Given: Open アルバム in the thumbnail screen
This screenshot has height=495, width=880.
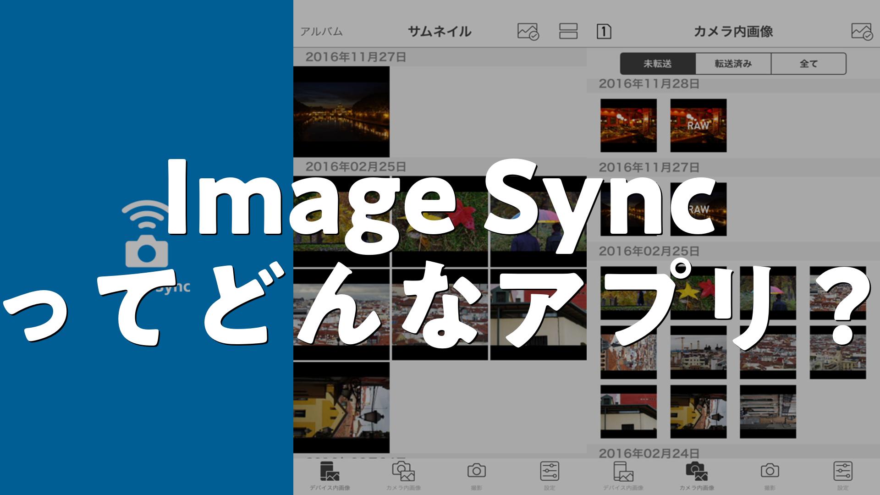Looking at the screenshot, I should (x=321, y=32).
